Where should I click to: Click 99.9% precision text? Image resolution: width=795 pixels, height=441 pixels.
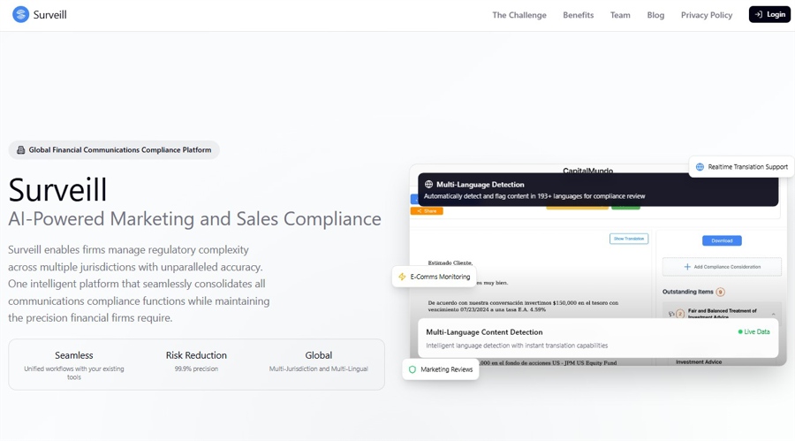[x=196, y=369]
